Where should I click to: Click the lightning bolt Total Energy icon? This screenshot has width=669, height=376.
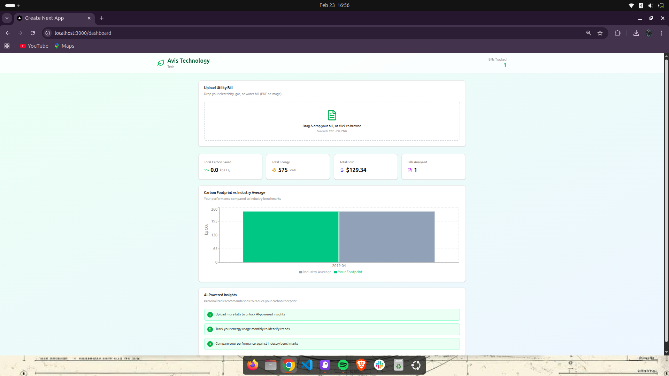[x=274, y=170]
